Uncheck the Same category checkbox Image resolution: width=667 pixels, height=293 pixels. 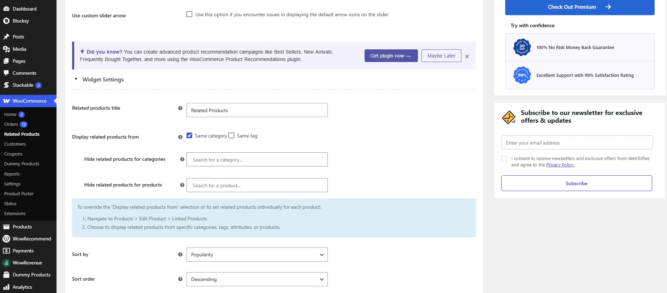coord(189,135)
